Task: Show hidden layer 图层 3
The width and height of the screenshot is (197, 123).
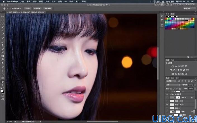Action: click(x=167, y=98)
